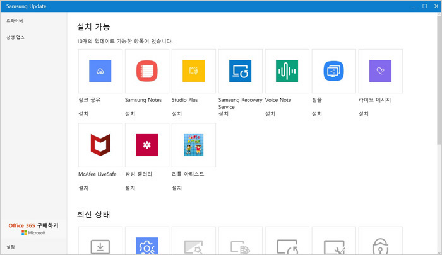The height and width of the screenshot is (255, 442).
Task: Click the Office 365 구매하기 banner
Action: [x=33, y=225]
